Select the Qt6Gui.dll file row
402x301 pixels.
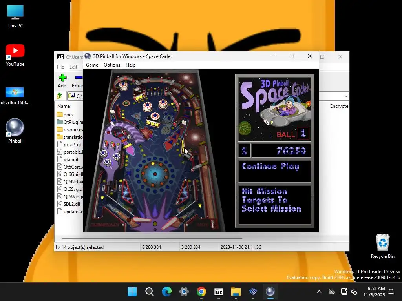69,174
